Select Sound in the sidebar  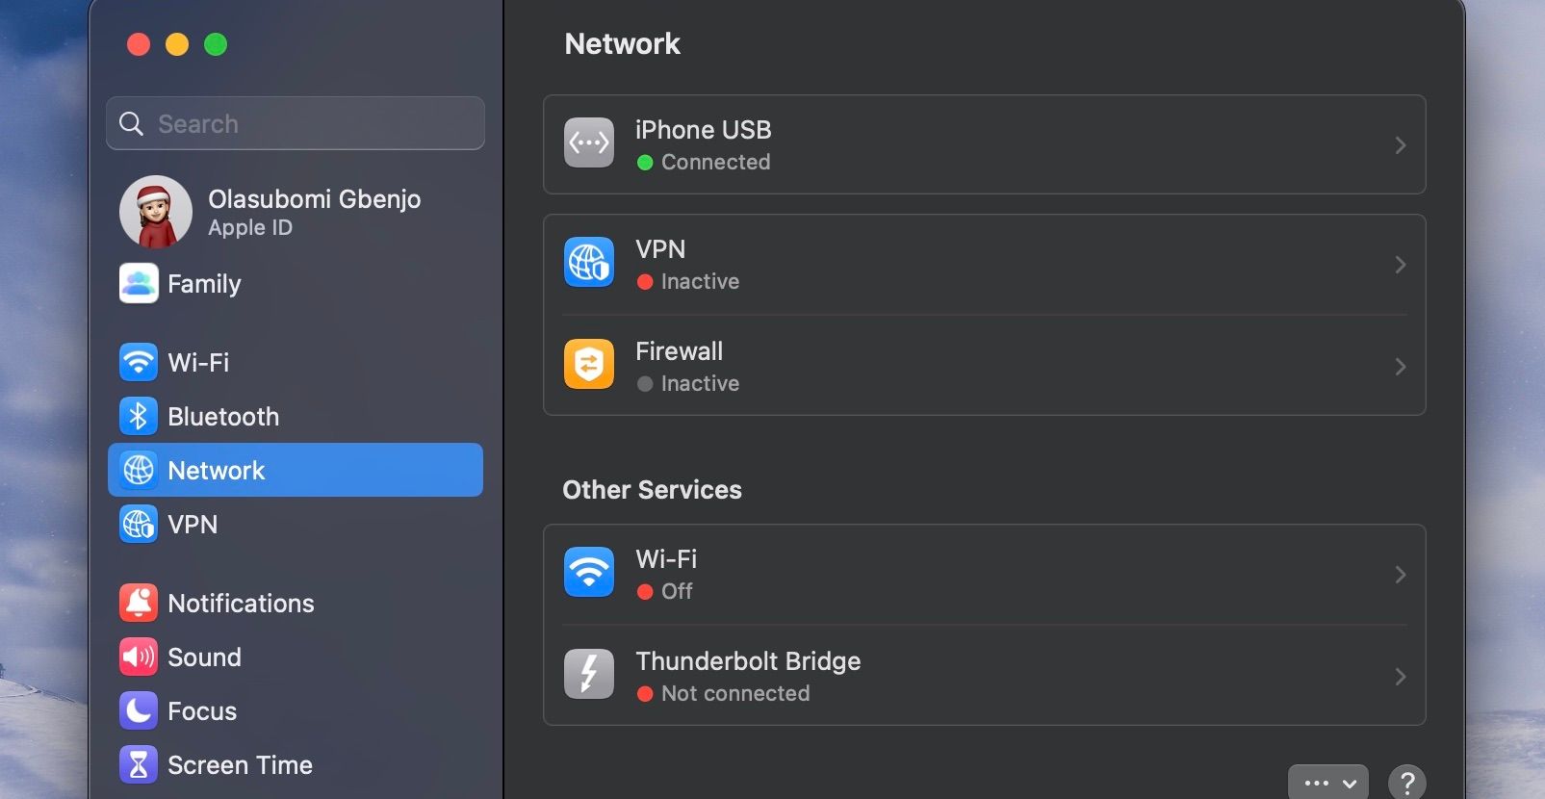pos(204,657)
